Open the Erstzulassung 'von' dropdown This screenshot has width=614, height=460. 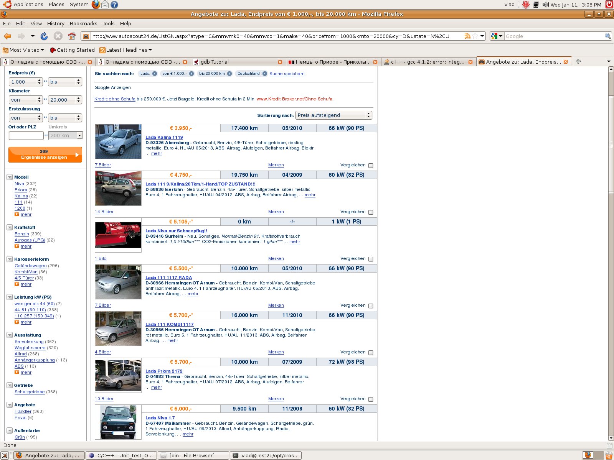coord(25,118)
